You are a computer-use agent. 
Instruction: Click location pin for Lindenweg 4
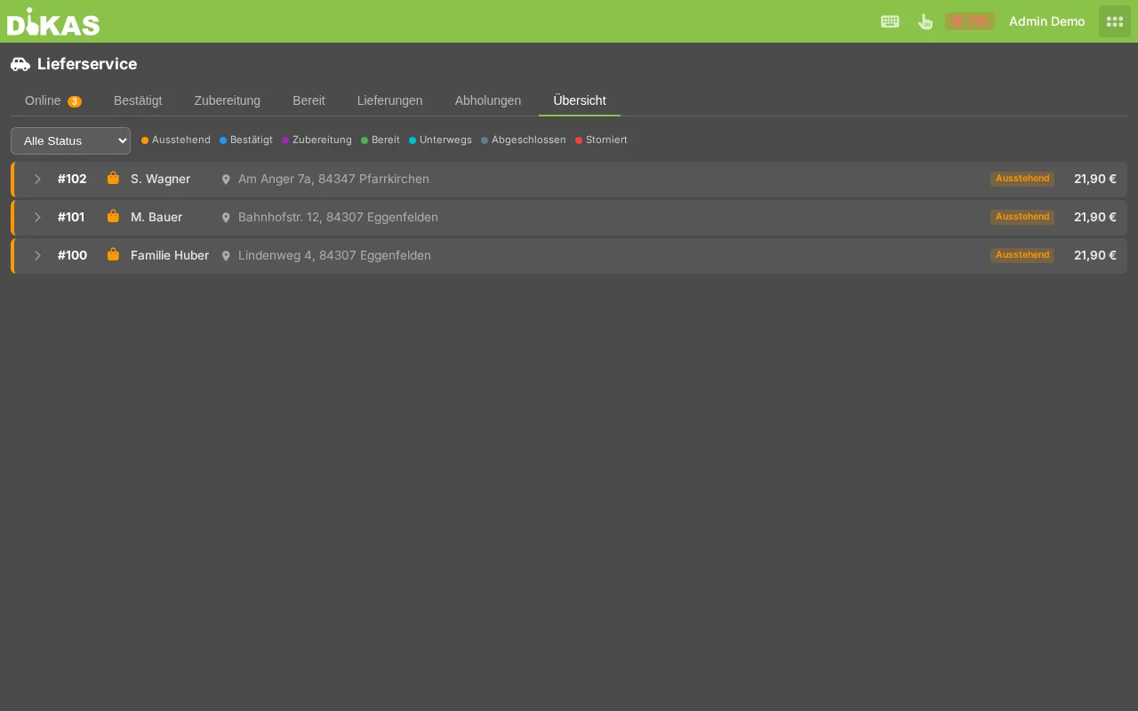(x=226, y=256)
